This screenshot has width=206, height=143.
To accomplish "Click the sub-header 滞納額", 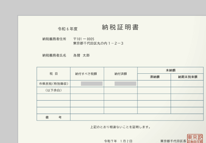I will [155, 77].
